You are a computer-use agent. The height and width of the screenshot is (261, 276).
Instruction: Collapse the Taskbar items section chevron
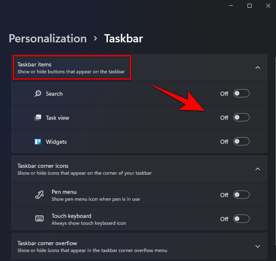[x=257, y=68]
